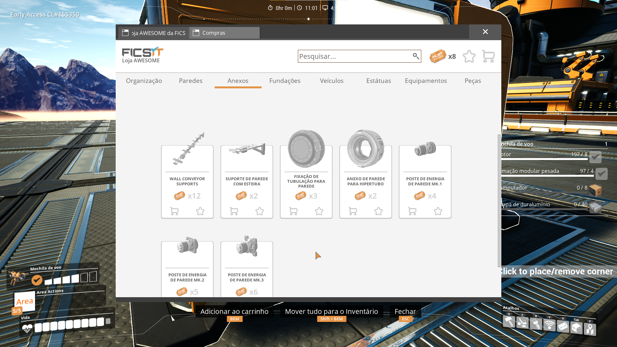Click the FICSIT coupon count icon
Viewport: 617px width, 347px height.
pos(438,56)
